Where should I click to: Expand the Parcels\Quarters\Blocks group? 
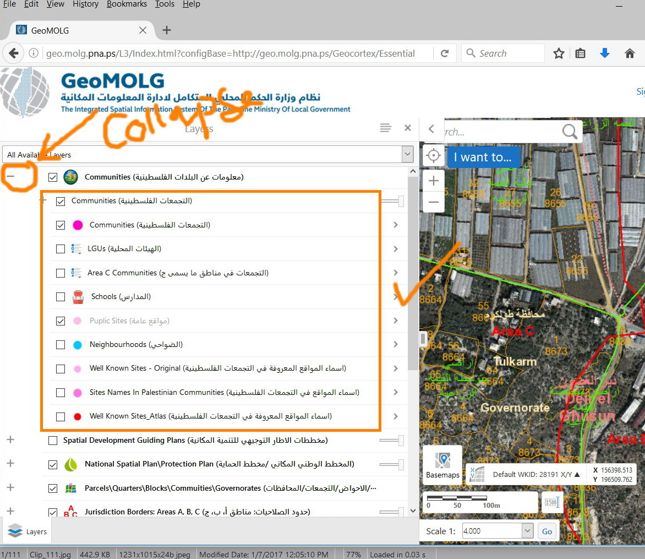pos(10,487)
